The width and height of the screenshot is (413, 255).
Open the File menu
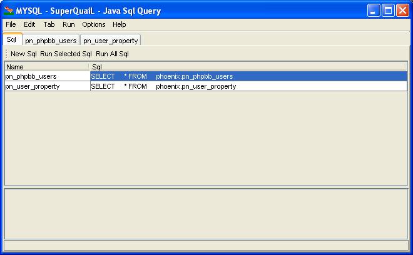coord(11,24)
